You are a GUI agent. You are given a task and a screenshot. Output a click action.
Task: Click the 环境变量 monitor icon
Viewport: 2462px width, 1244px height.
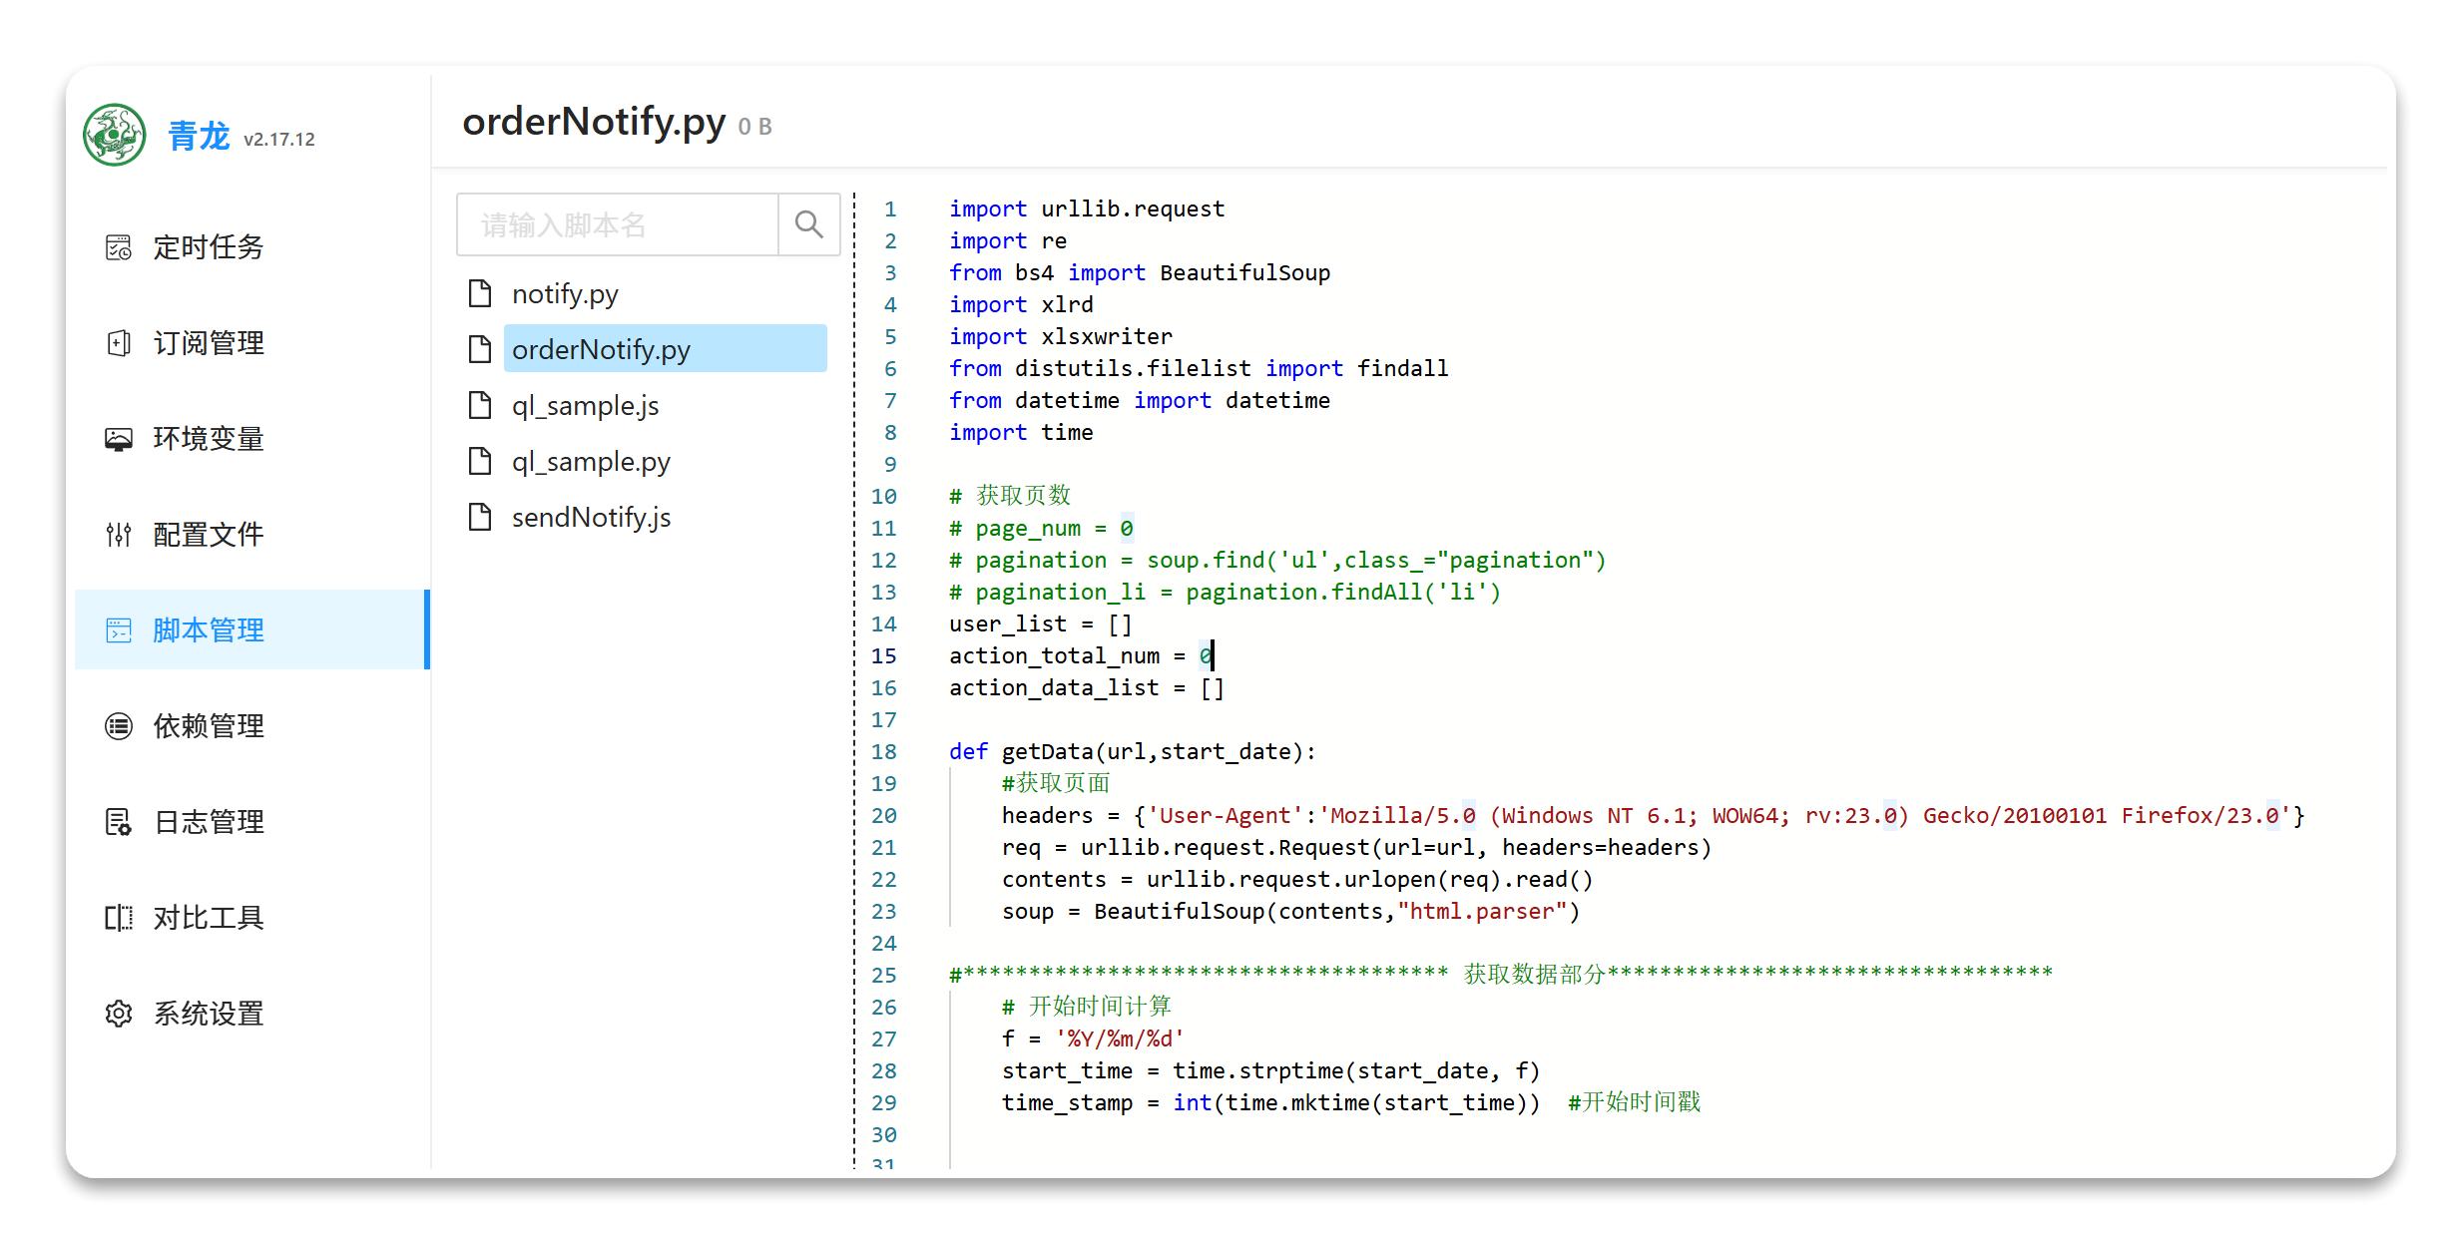click(x=119, y=439)
